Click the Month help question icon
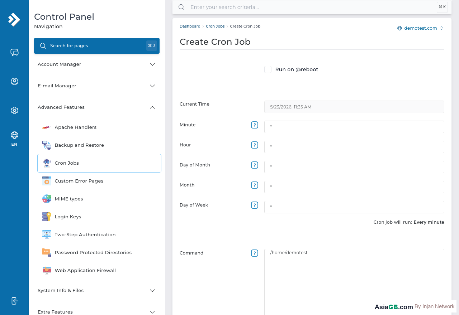Viewport: 459px width, 315px height. pyautogui.click(x=255, y=185)
